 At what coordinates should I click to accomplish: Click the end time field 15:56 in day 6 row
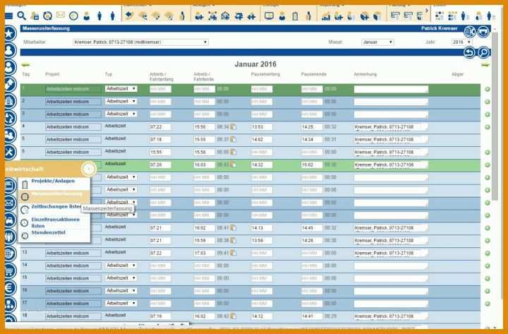[x=204, y=152]
